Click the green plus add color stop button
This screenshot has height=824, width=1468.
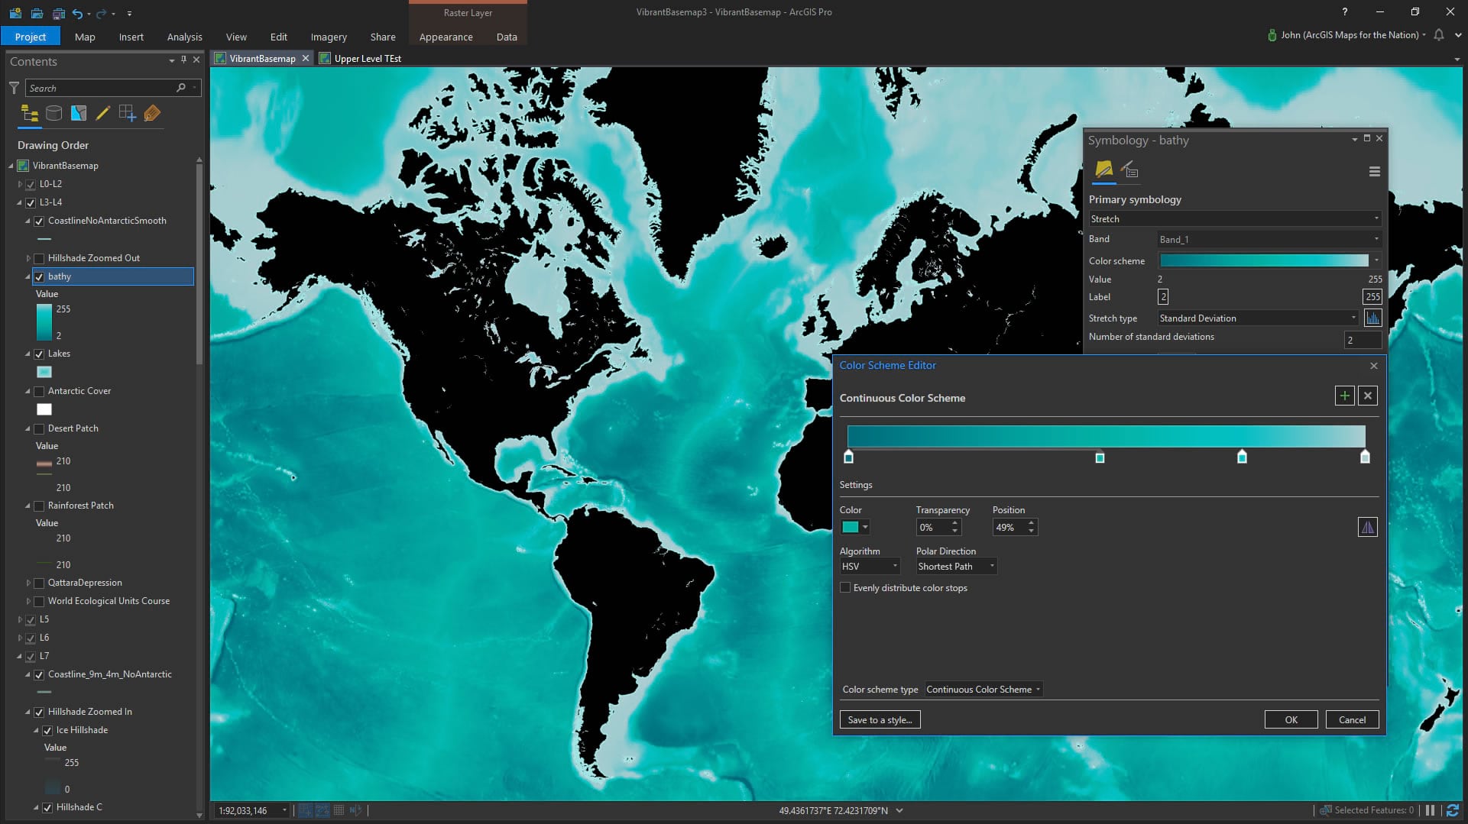click(1344, 396)
